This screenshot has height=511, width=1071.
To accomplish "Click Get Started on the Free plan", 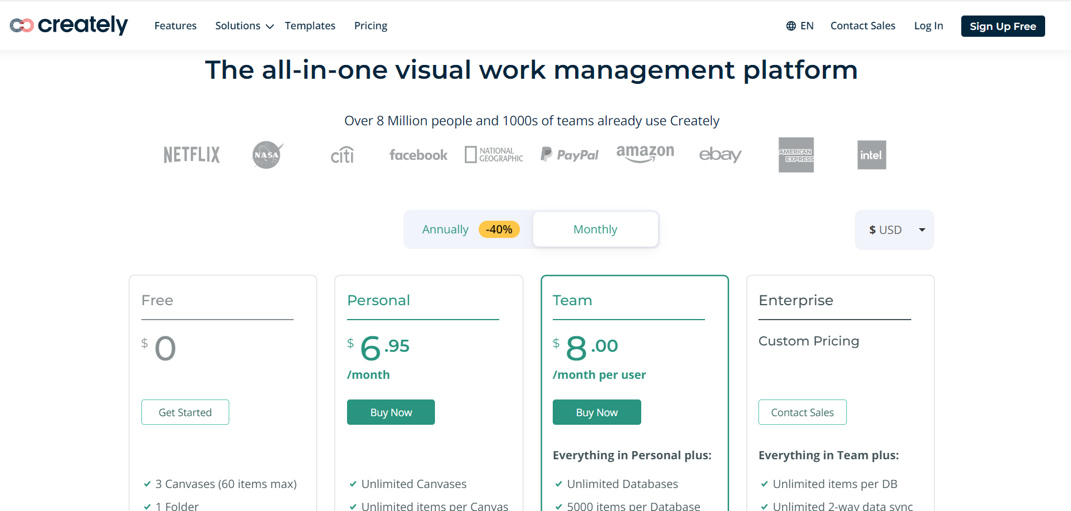I will 185,412.
